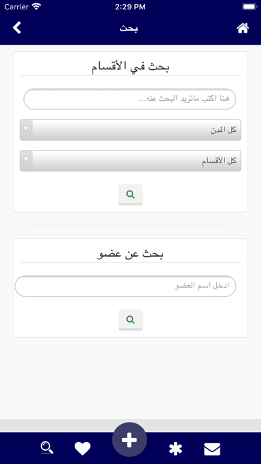The height and width of the screenshot is (464, 261).
Task: Tap the Wi-Fi icon in status bar
Action: click(x=37, y=7)
